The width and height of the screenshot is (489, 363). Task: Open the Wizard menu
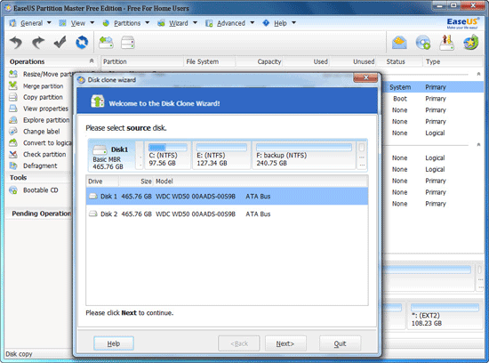click(179, 23)
